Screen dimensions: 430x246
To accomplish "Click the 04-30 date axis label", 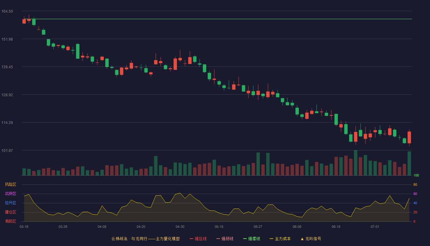I will point(180,227).
